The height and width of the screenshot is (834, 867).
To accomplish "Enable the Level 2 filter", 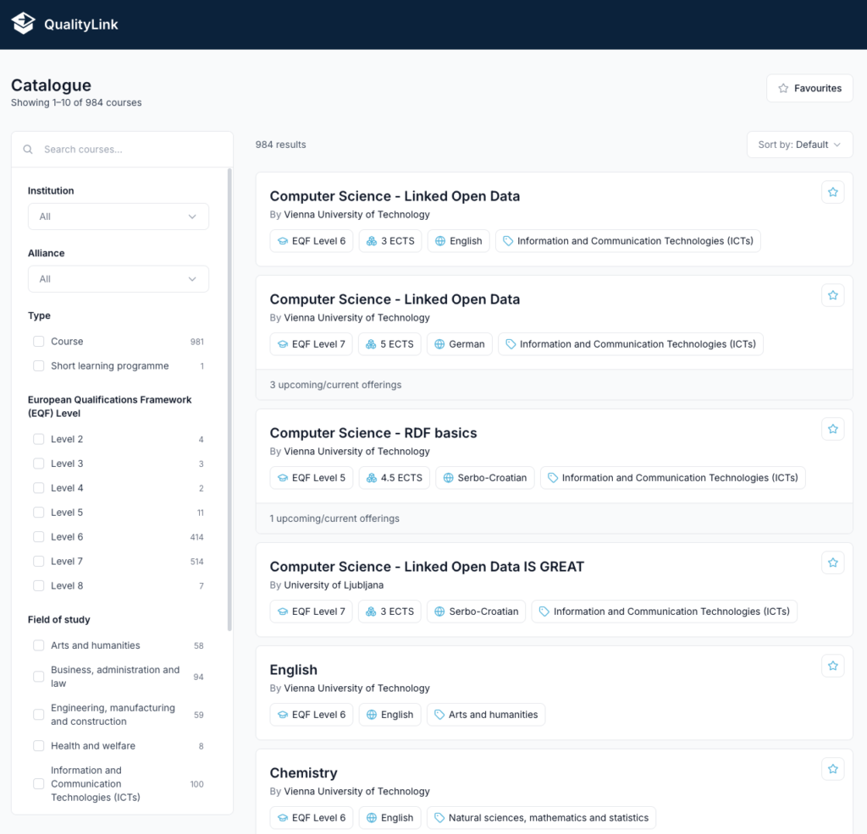I will (x=39, y=439).
